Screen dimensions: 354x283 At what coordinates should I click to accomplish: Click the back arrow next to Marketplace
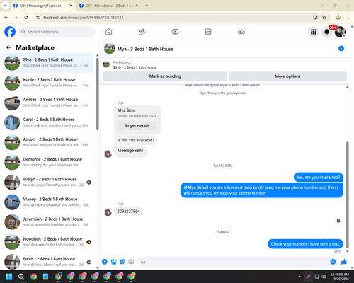8,47
